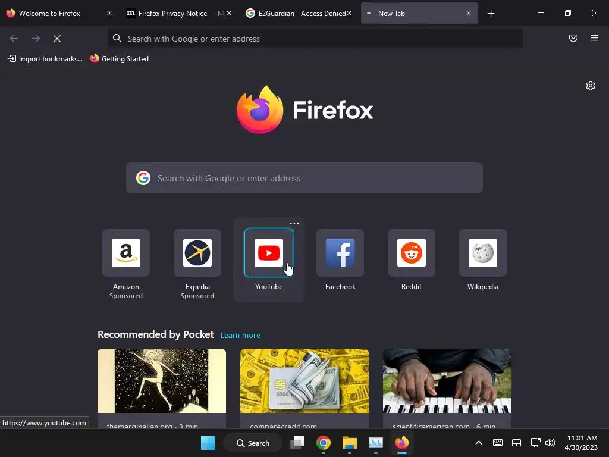Click the Firefox taskbar icon
This screenshot has width=609, height=457.
tap(401, 443)
